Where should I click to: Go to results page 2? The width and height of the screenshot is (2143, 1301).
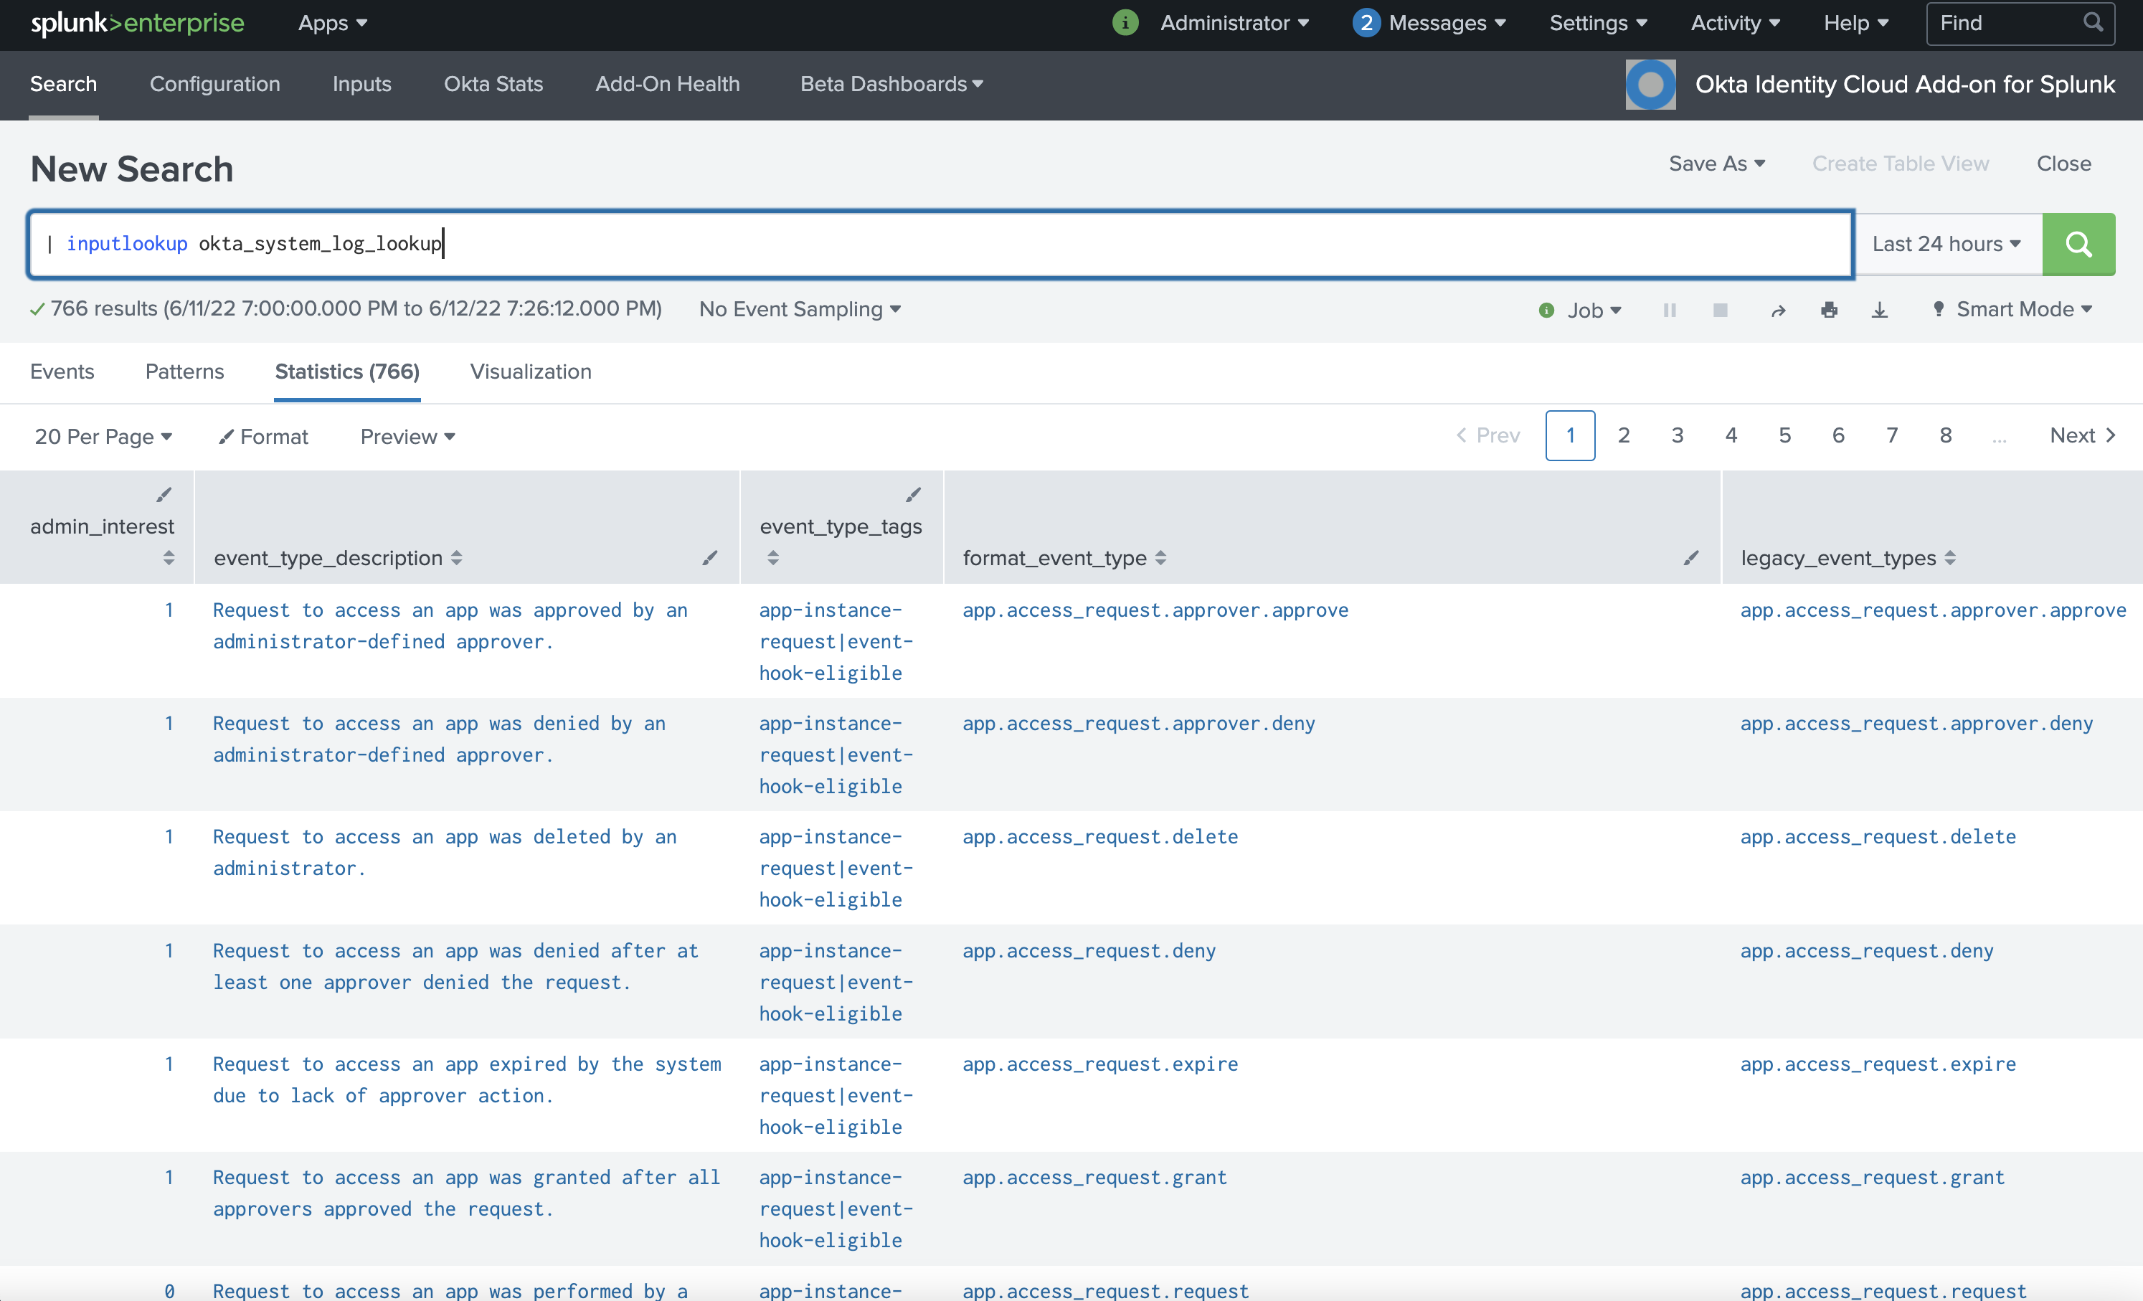[1623, 435]
